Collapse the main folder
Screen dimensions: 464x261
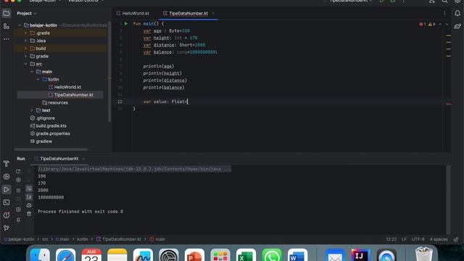(x=32, y=72)
